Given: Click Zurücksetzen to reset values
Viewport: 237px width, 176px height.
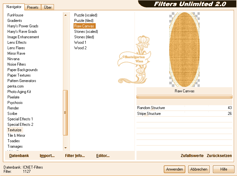Looking at the screenshot, I should [219, 156].
